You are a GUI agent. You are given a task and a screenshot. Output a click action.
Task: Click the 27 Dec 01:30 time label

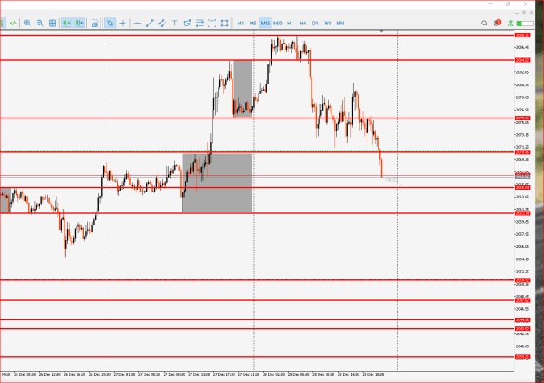point(124,374)
